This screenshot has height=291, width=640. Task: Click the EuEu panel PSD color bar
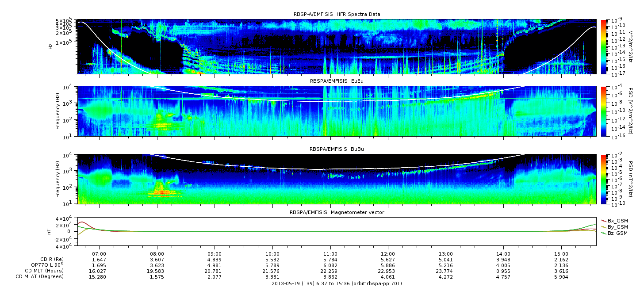[x=604, y=111]
